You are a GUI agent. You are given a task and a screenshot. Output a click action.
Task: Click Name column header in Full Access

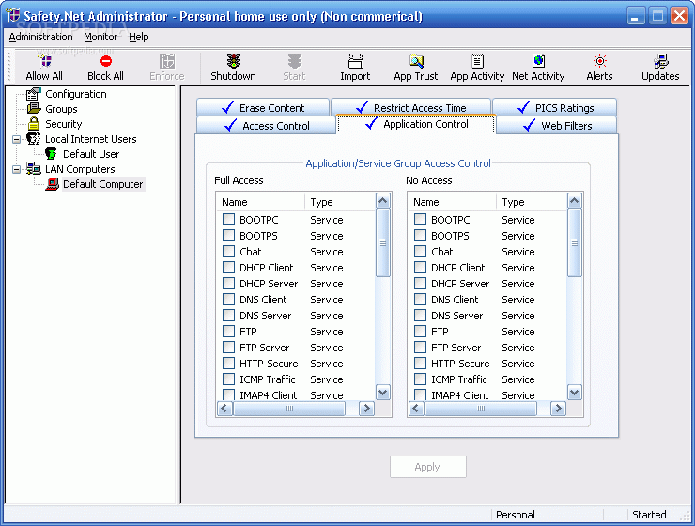pos(261,202)
